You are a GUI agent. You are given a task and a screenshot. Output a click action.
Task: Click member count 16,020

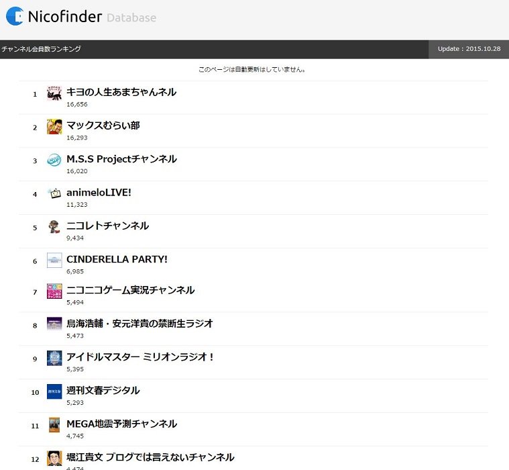pyautogui.click(x=77, y=171)
